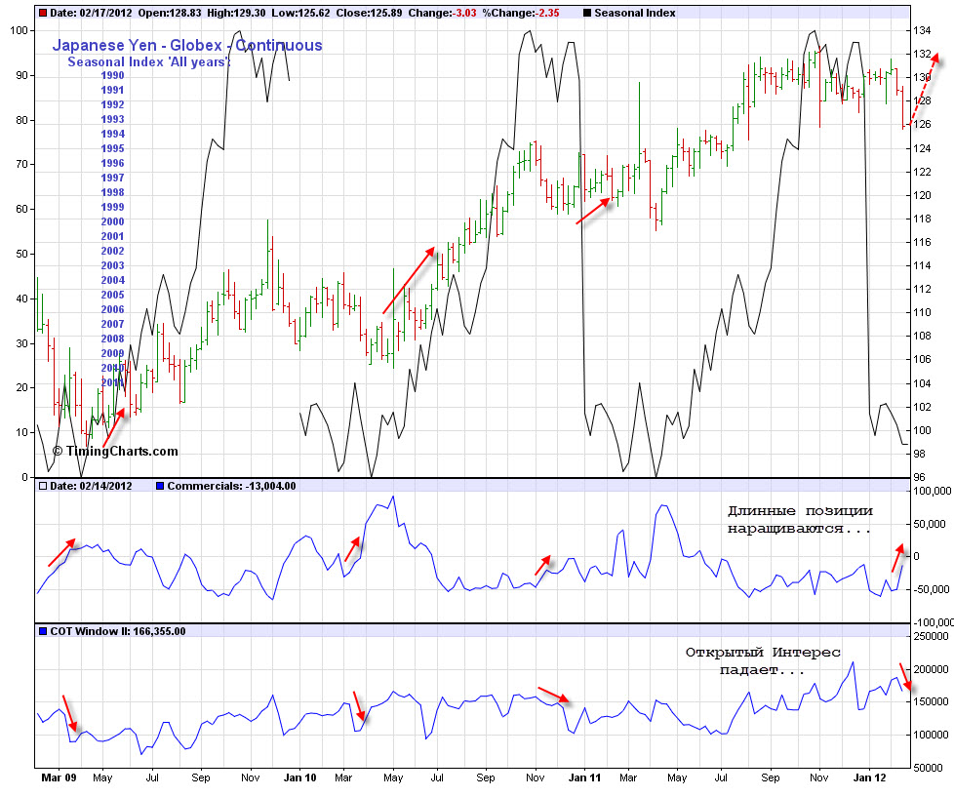The height and width of the screenshot is (797, 954).
Task: Select year 2000 in seasonal list
Action: click(x=112, y=221)
